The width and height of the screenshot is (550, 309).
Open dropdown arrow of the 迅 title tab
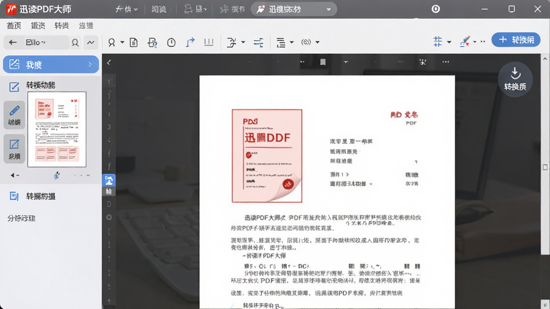tap(329, 10)
